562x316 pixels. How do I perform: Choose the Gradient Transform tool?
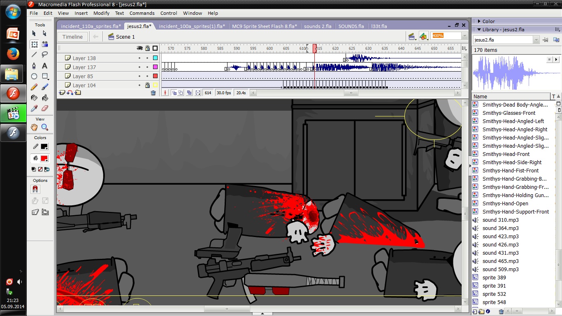click(45, 44)
